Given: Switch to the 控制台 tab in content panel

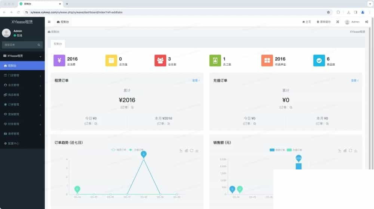Looking at the screenshot, I should tap(58, 44).
